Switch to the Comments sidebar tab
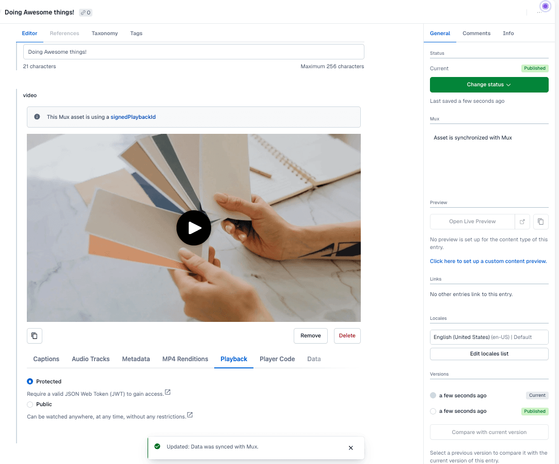 (x=476, y=34)
